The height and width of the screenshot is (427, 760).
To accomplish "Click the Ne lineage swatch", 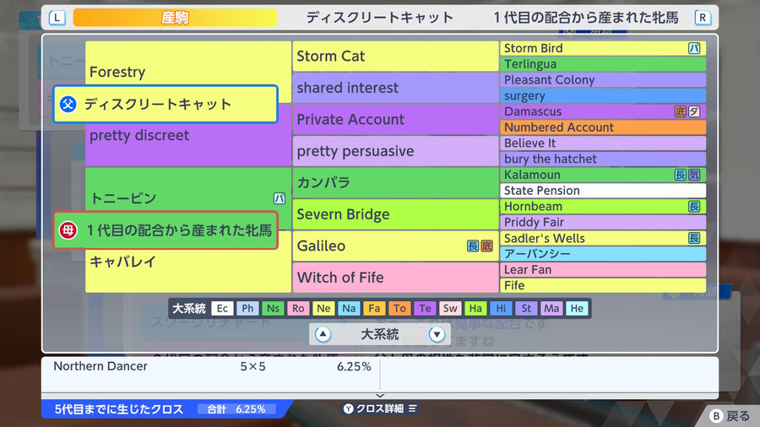I will [323, 308].
